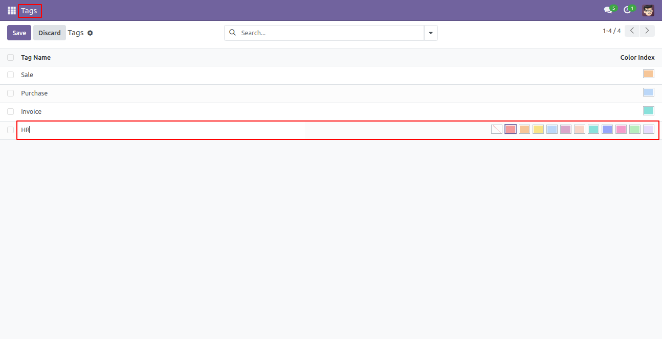Open the Purchase row
This screenshot has width=662, height=339.
click(x=331, y=93)
